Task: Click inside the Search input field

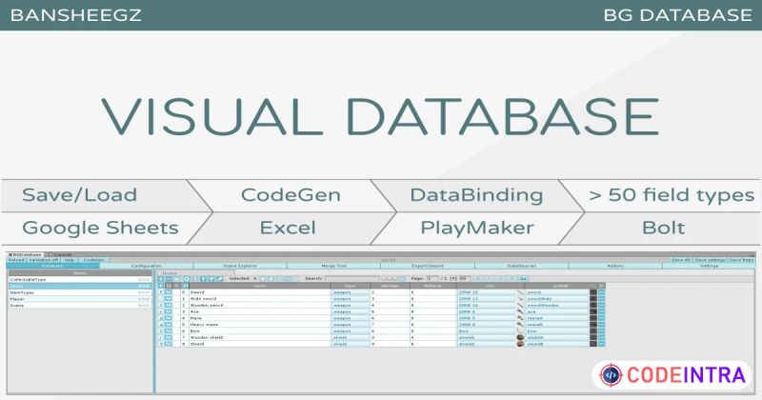Action: click(352, 278)
